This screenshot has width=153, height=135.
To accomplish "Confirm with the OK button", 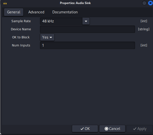I will [85, 129].
